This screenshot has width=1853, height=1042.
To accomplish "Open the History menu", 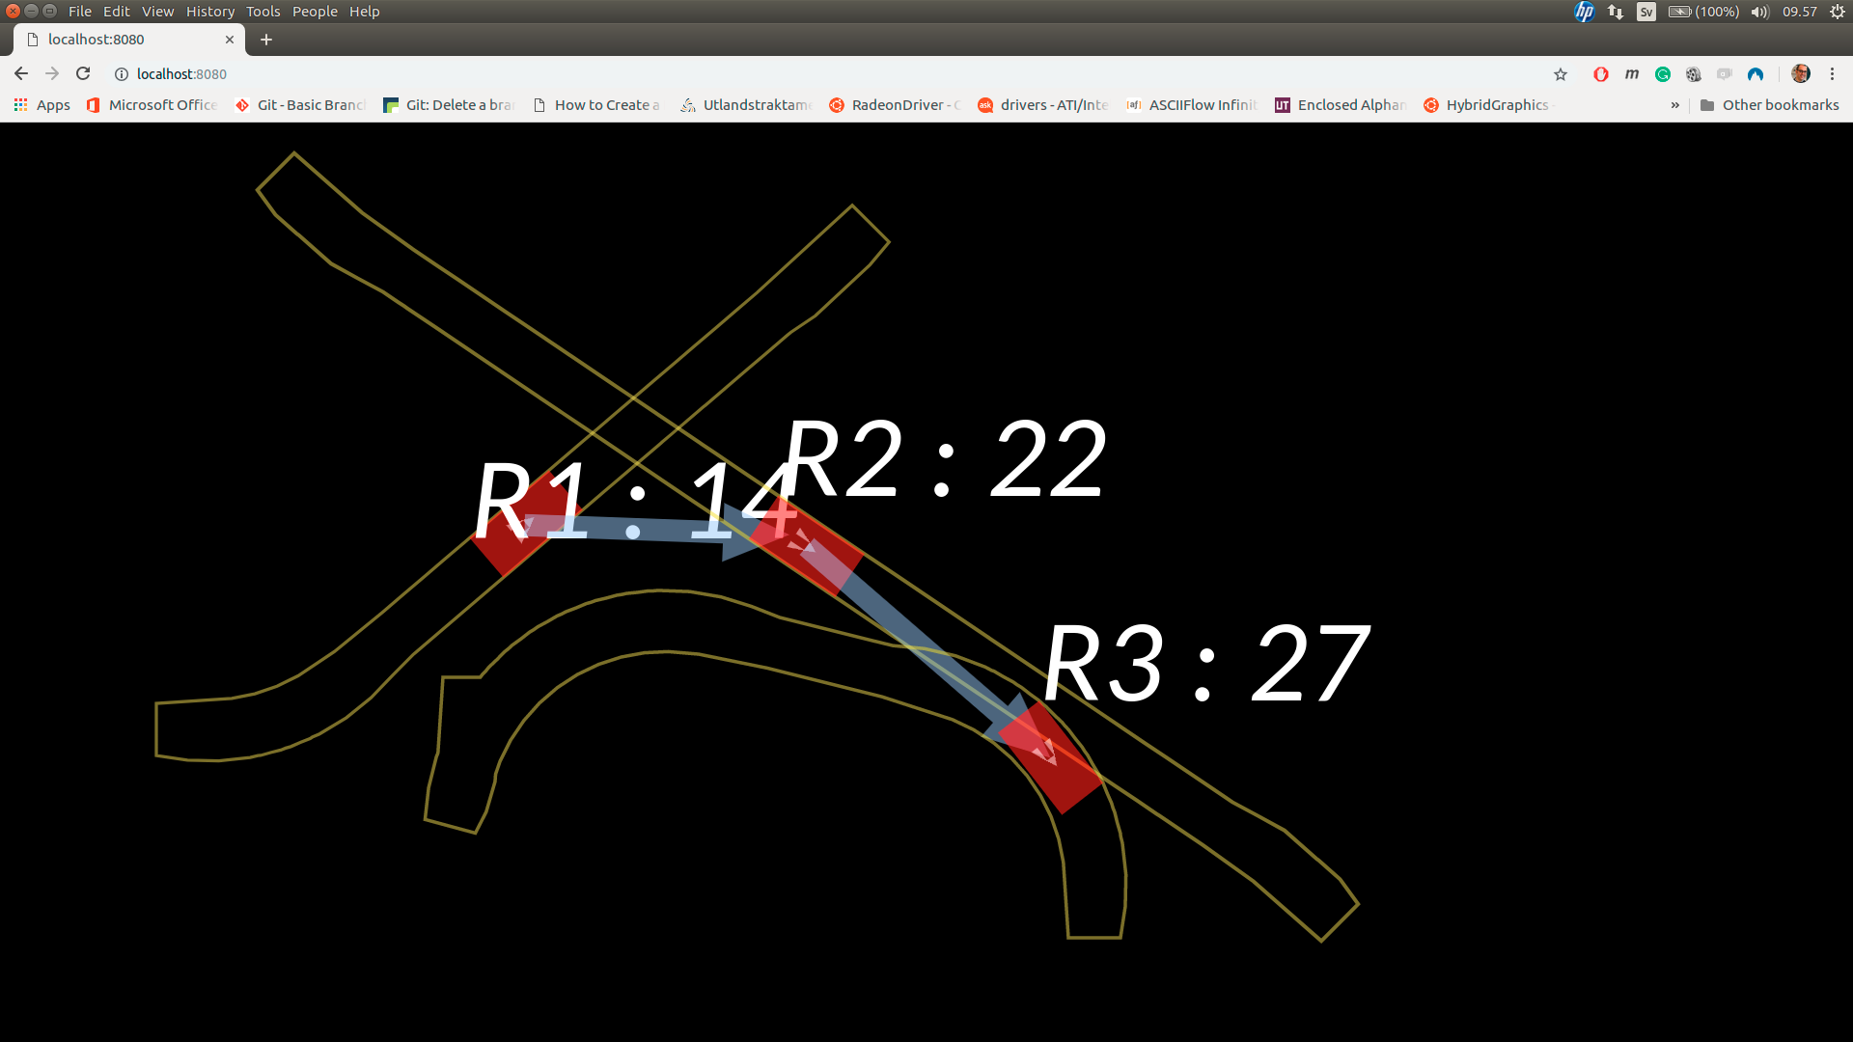I will (210, 12).
